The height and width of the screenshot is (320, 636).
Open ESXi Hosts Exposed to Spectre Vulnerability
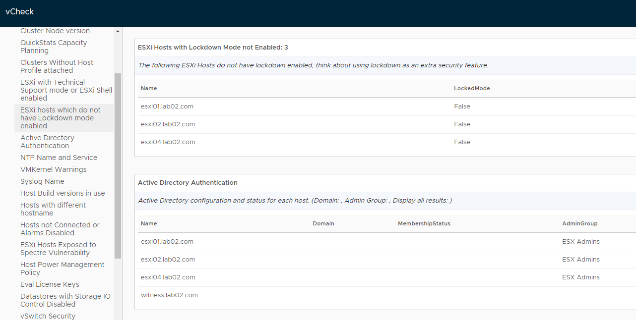pyautogui.click(x=58, y=249)
